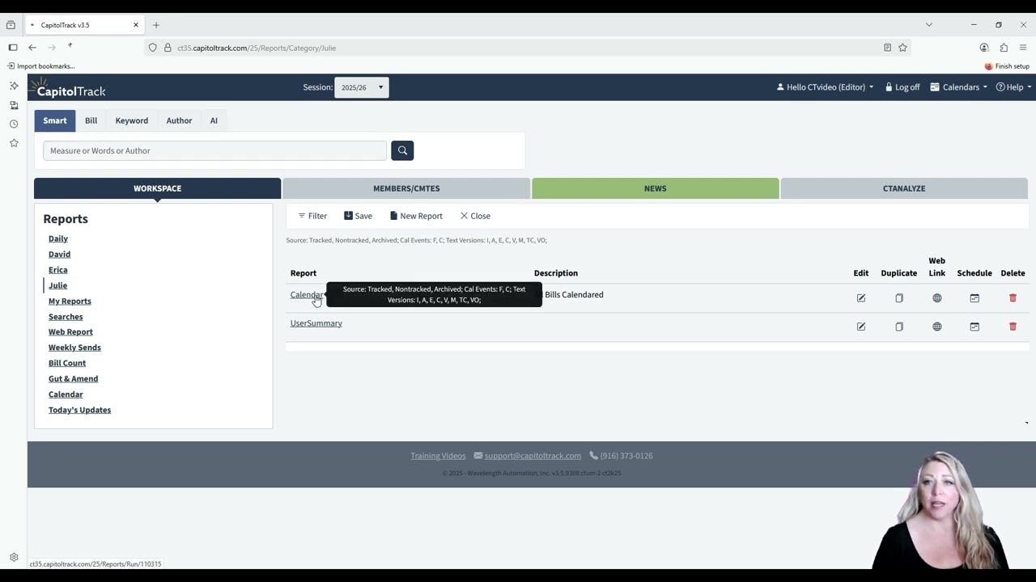Open browser account profile icon

click(x=984, y=48)
